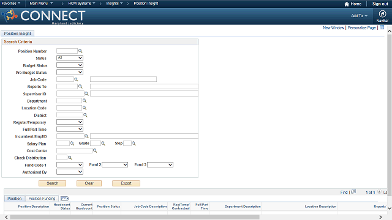Image resolution: width=392 pixels, height=220 pixels.
Task: Click into the Job Code description field
Action: (124, 79)
